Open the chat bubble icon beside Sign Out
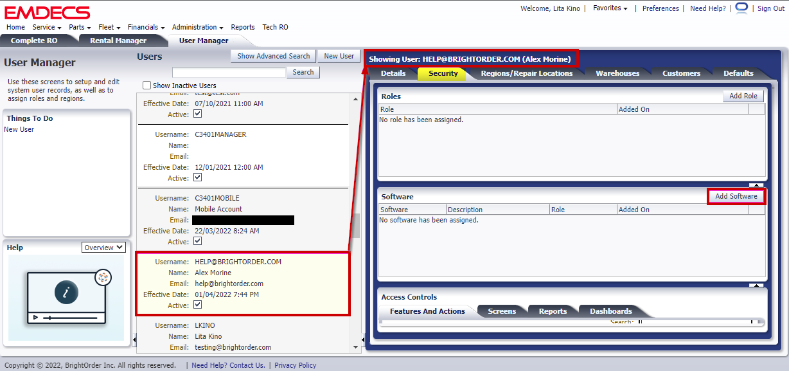The image size is (789, 371). [x=741, y=8]
